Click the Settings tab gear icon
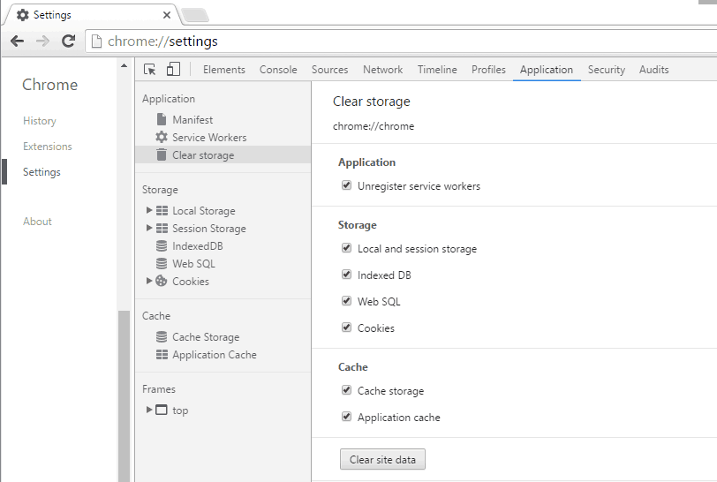 [22, 15]
